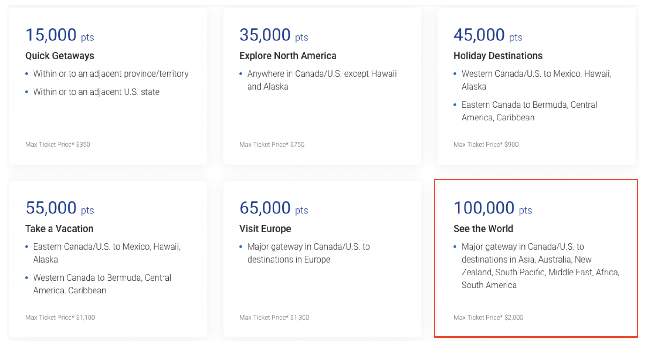Click the Max Ticket Price $1,100 note
646x346 pixels.
[60, 318]
